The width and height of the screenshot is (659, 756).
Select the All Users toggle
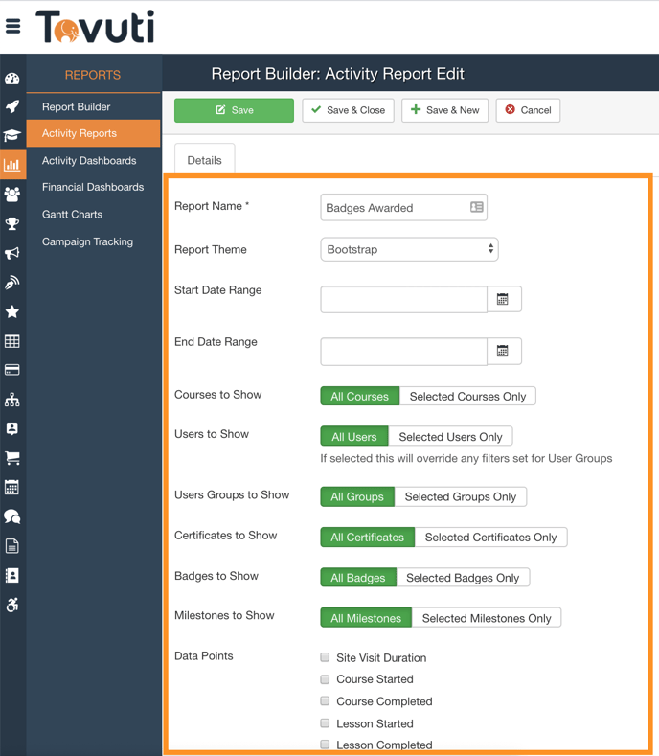point(354,436)
